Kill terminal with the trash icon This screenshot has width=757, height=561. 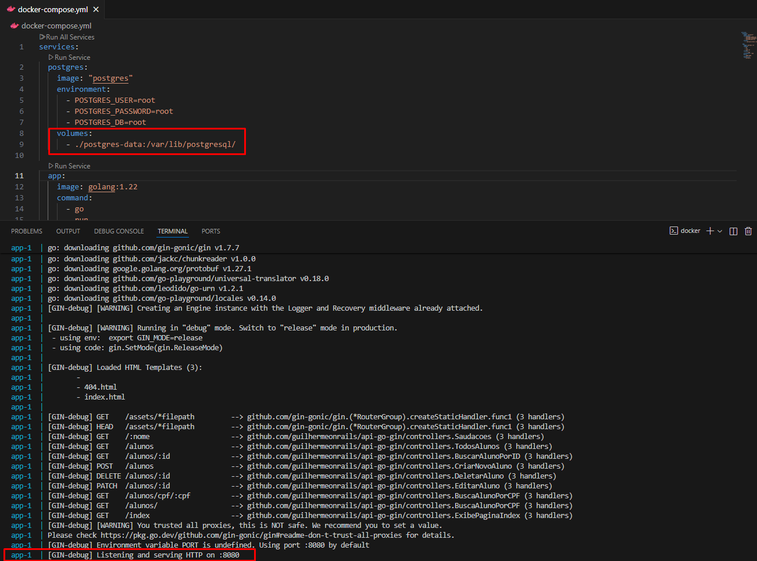click(748, 231)
